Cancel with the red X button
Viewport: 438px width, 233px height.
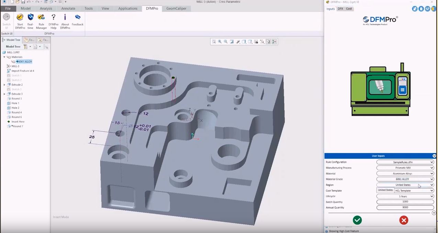click(404, 220)
